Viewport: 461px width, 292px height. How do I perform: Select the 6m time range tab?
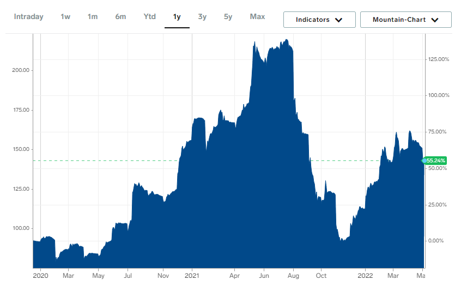tap(120, 17)
